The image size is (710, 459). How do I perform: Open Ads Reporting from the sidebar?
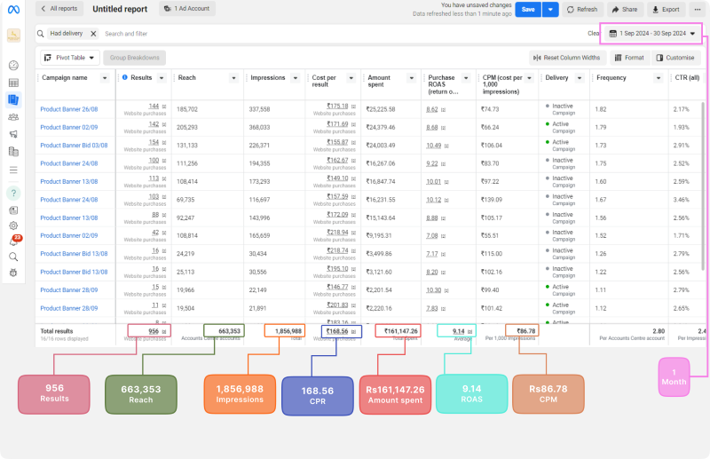[x=13, y=99]
